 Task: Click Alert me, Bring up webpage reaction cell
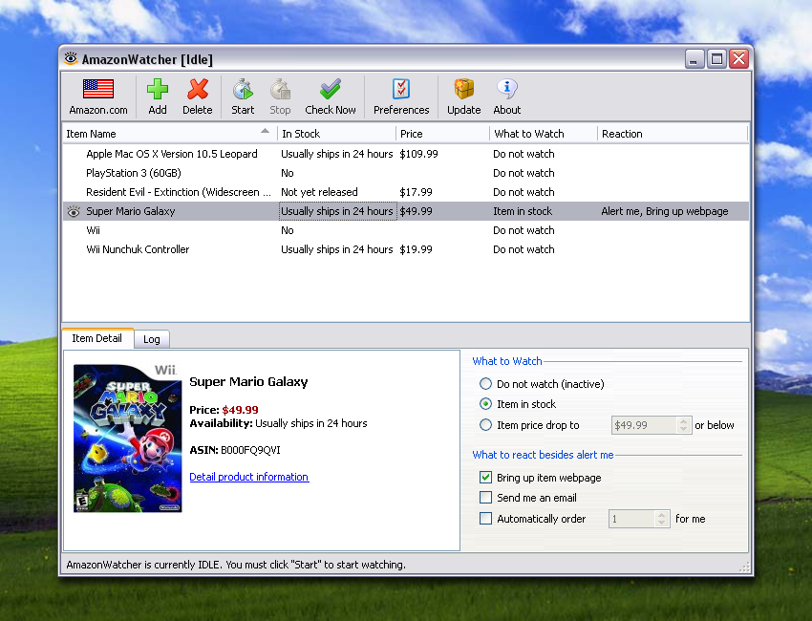[665, 211]
